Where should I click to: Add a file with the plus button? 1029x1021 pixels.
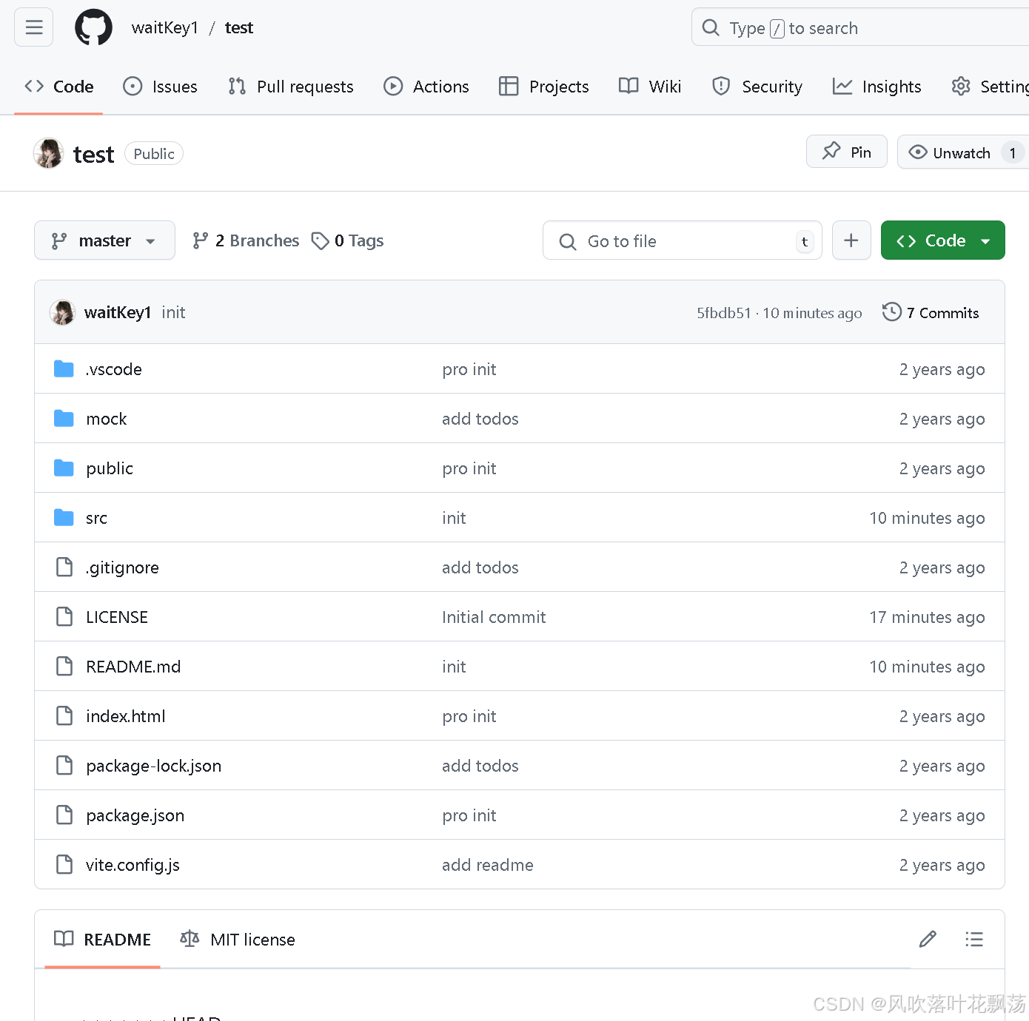(x=851, y=240)
